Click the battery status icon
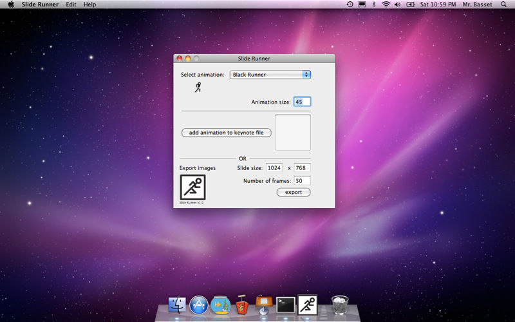515x322 pixels. click(x=411, y=5)
